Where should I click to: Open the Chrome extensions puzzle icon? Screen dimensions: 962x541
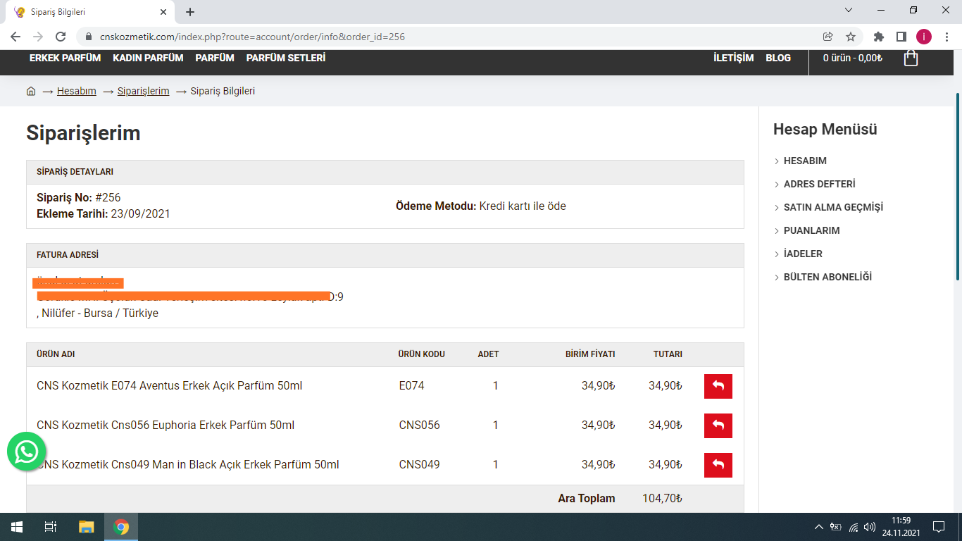click(878, 37)
